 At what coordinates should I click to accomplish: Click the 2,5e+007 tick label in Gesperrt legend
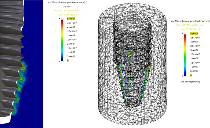[x=71, y=40]
